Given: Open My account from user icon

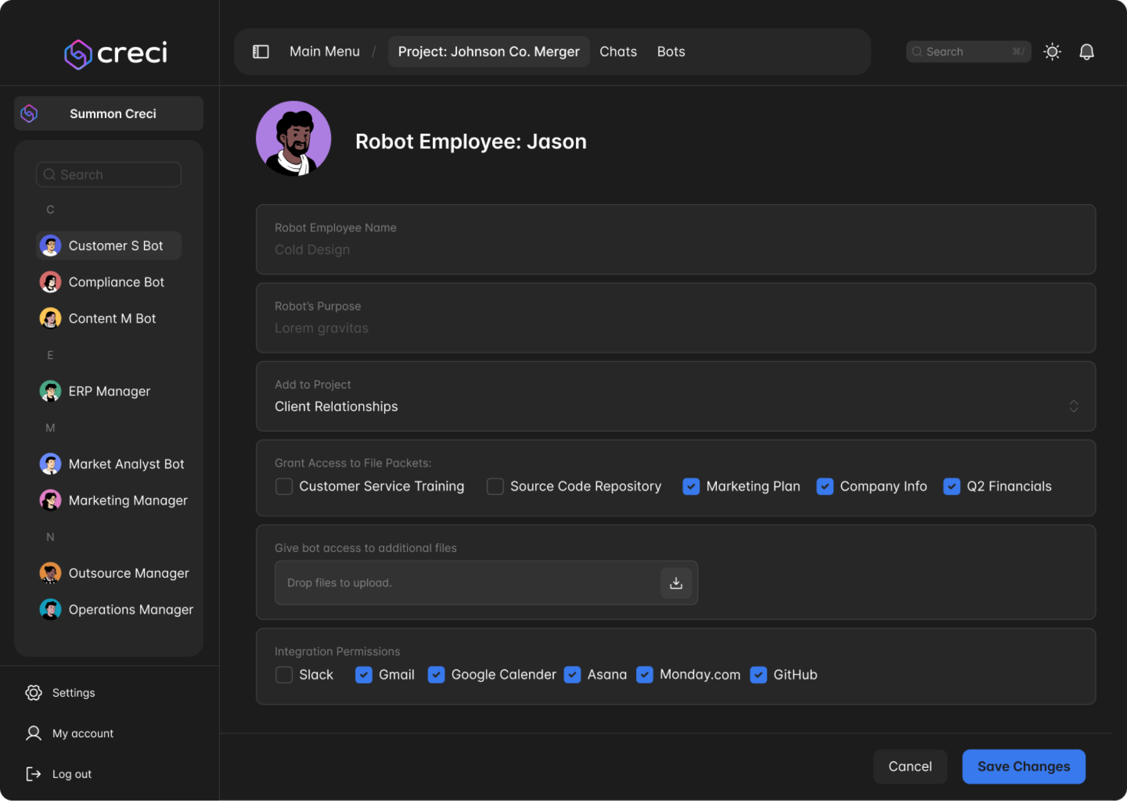Looking at the screenshot, I should (x=34, y=733).
